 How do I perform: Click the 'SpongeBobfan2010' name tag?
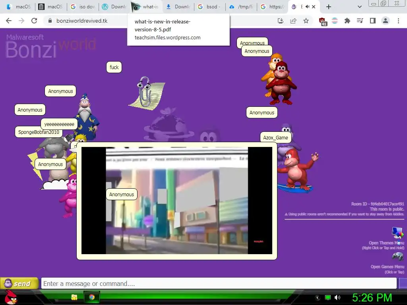[x=39, y=132]
